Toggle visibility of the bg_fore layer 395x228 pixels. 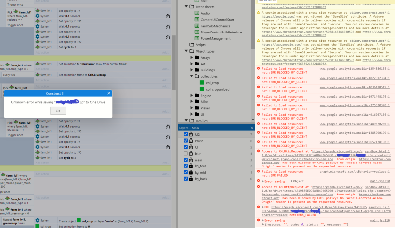tap(186, 166)
